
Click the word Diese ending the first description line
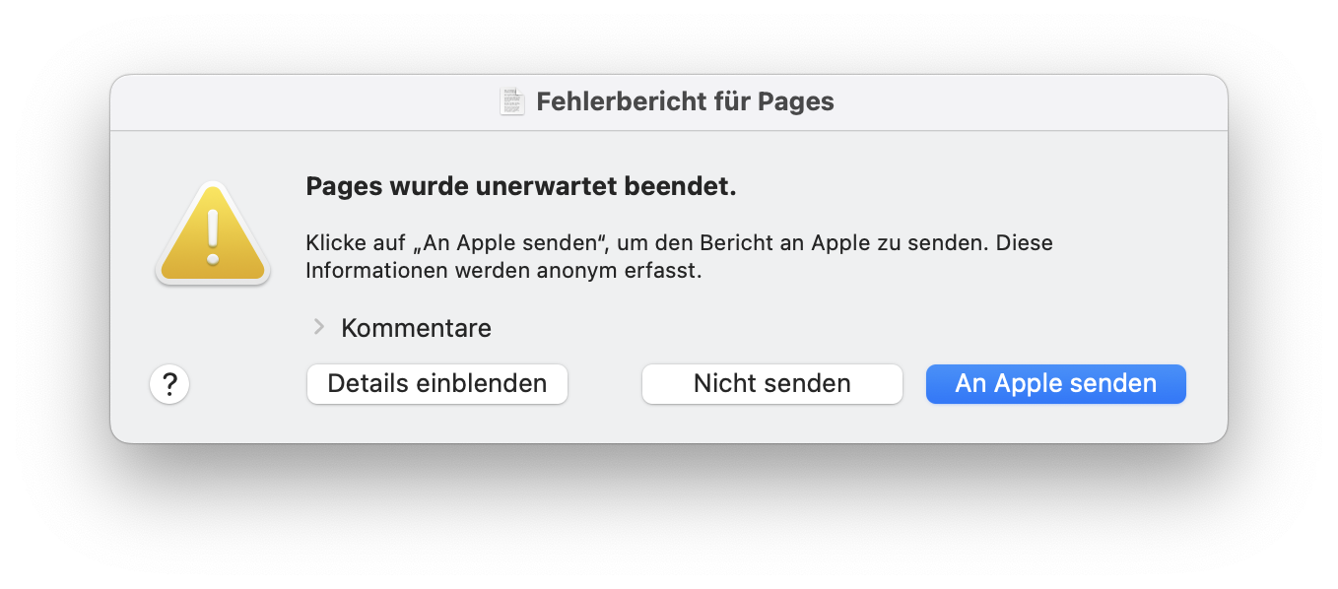pos(1025,242)
